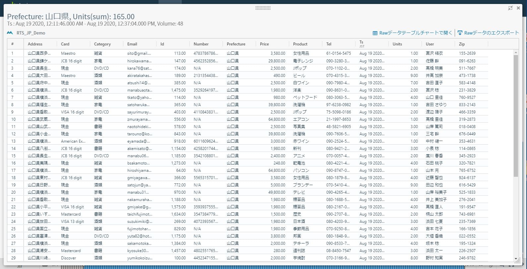Close the detail popup window
Image resolution: width=527 pixels, height=269 pixels.
(518, 8)
